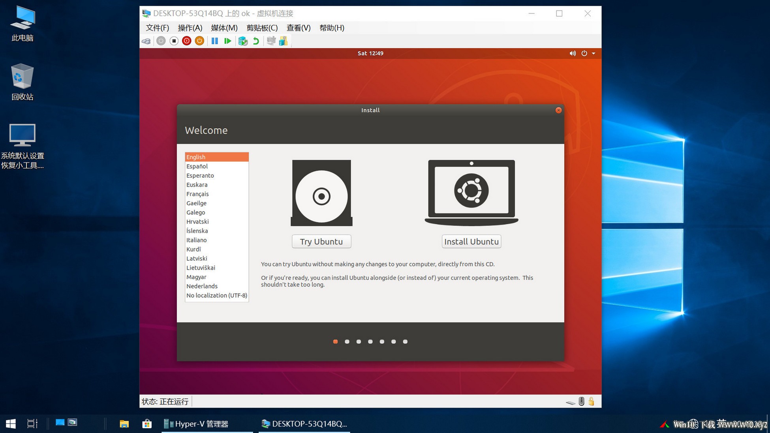Switch to Hyper-V 管理器 taskbar item

point(207,424)
